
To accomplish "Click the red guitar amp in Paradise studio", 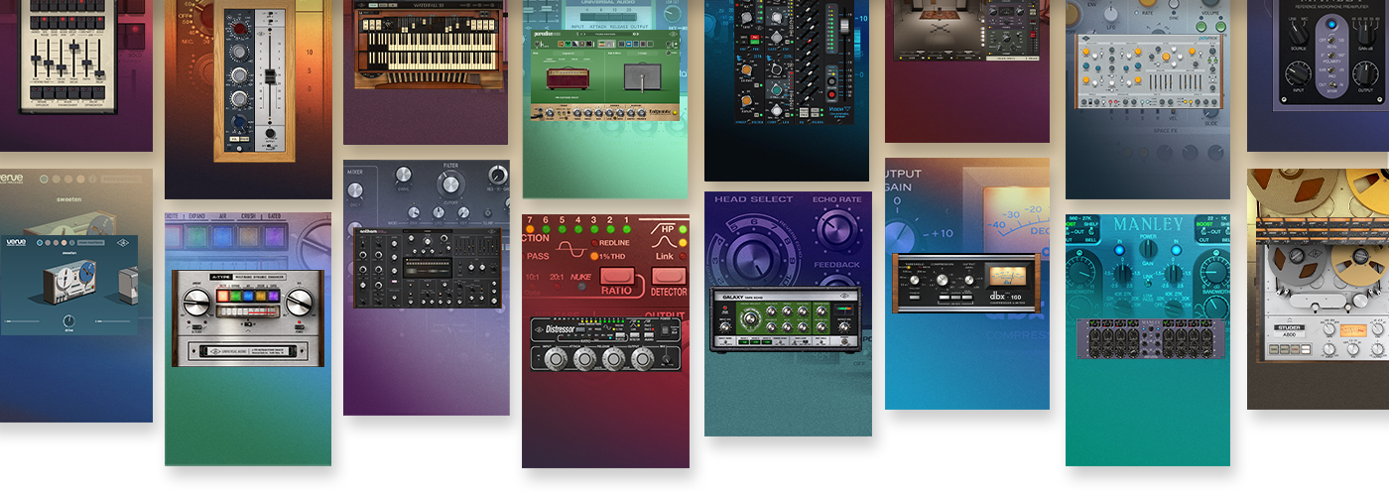I will pos(567,75).
